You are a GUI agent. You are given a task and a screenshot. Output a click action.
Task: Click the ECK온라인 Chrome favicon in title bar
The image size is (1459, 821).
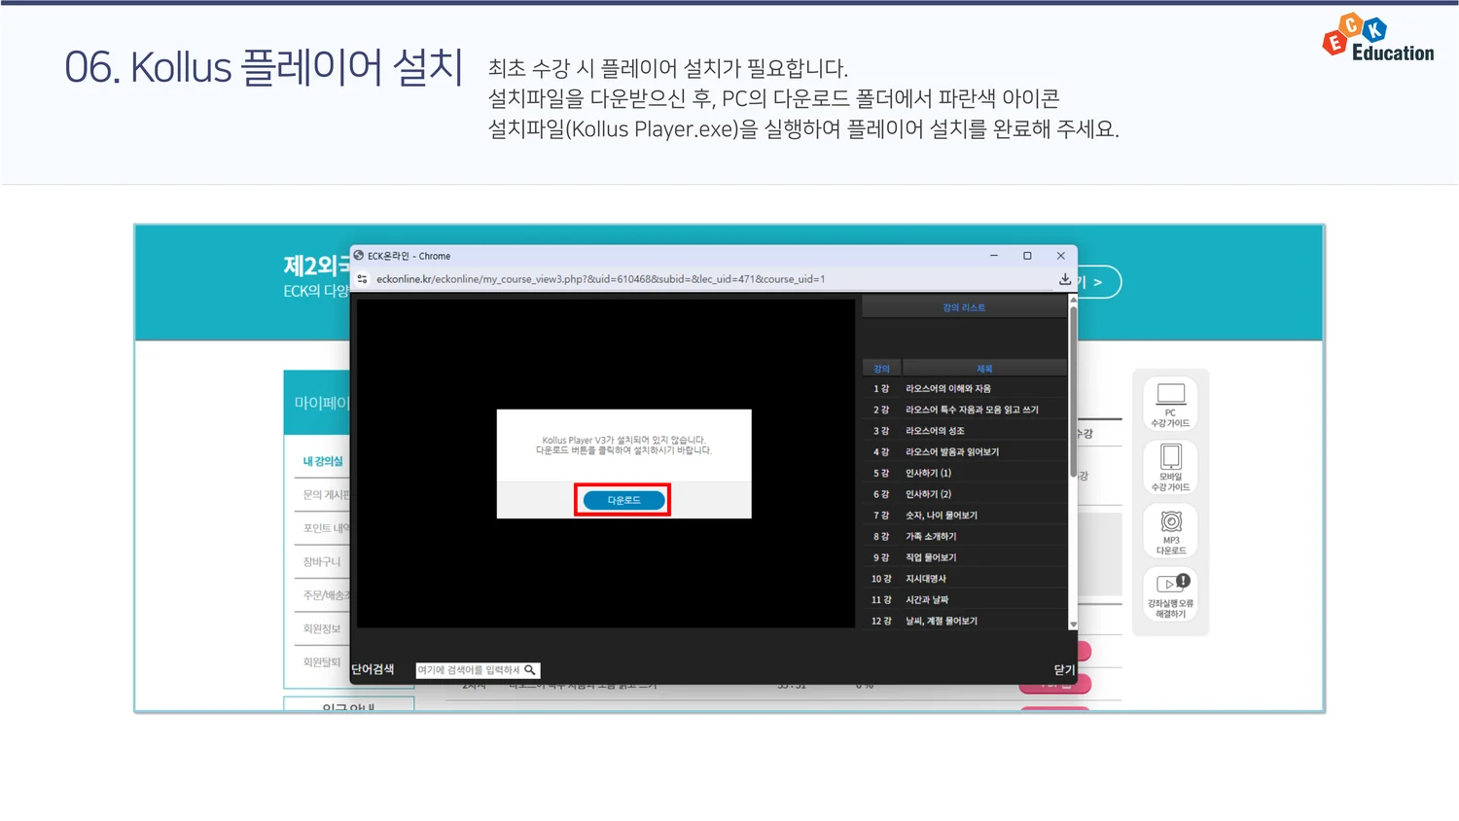(359, 256)
